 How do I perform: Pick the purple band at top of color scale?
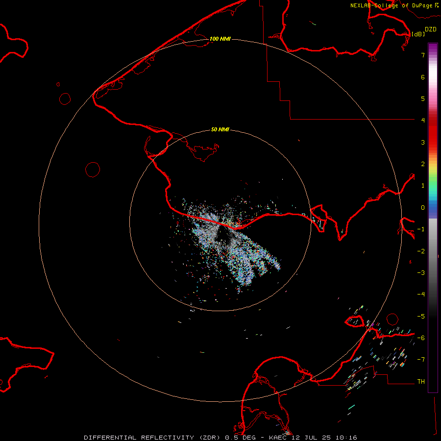pyautogui.click(x=433, y=49)
